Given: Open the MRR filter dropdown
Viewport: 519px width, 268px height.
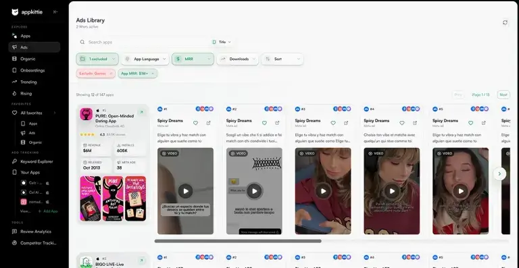Looking at the screenshot, I should click(193, 59).
